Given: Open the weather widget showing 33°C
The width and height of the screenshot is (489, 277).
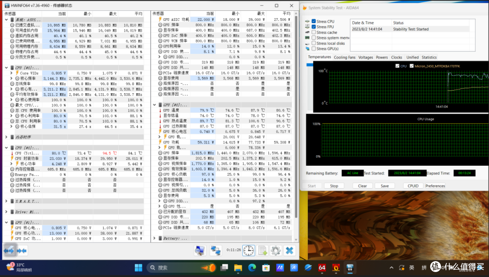Looking at the screenshot, I should (x=19, y=267).
